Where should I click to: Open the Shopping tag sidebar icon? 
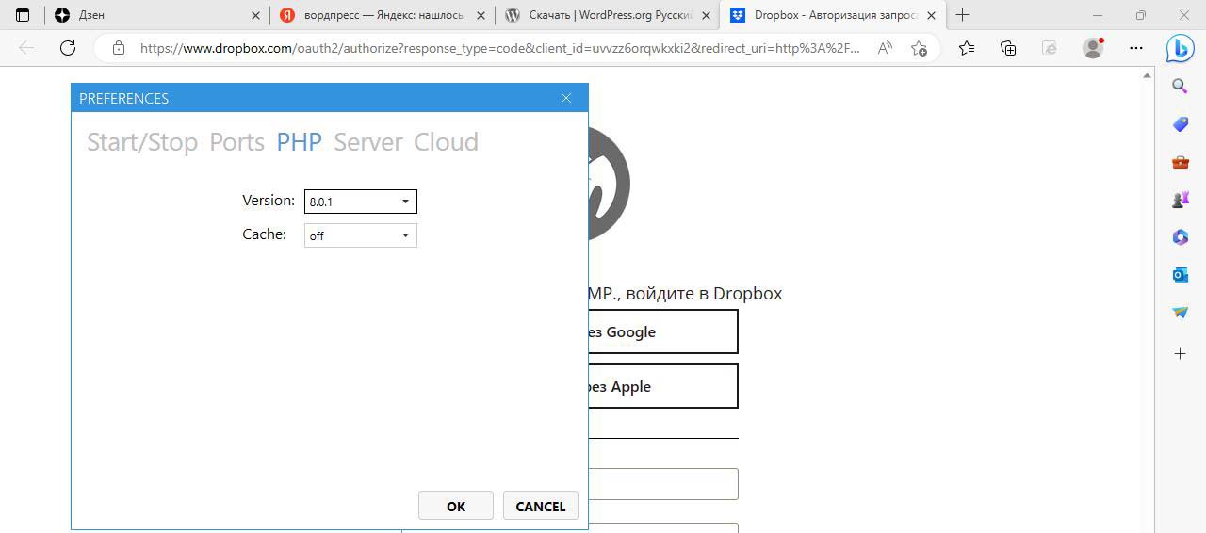[1180, 124]
